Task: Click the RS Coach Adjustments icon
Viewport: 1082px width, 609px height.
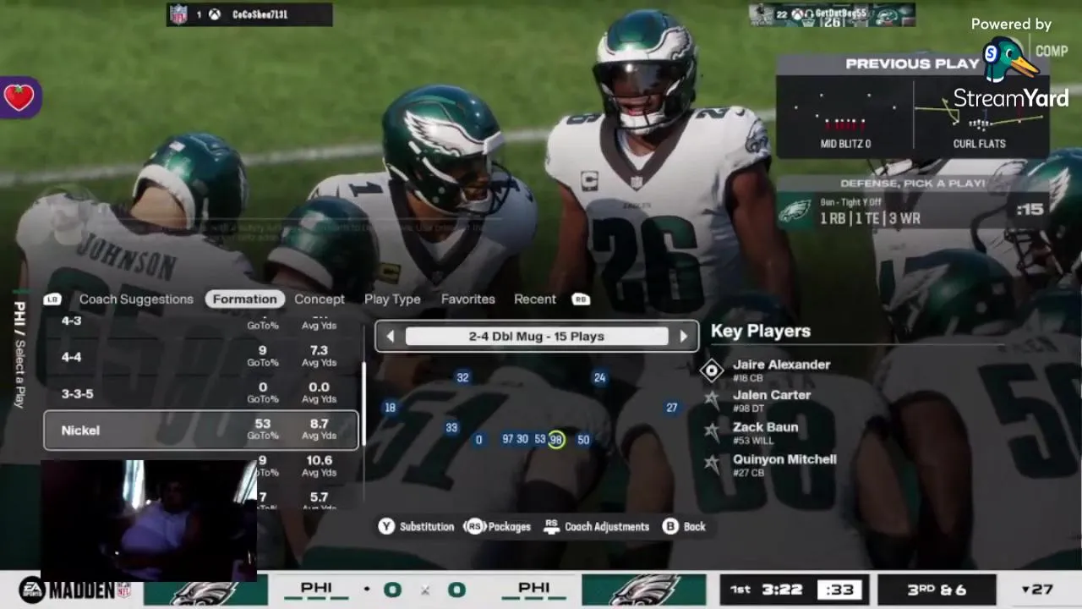Action: [551, 526]
